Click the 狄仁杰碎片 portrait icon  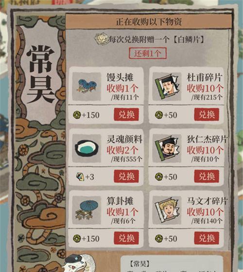tap(167, 148)
